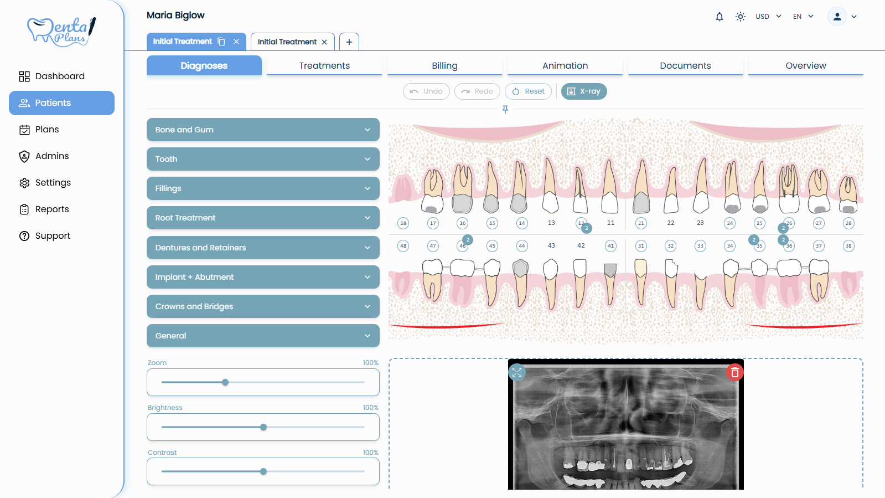This screenshot has height=498, width=885.
Task: Go to Dashboard in sidebar
Action: click(x=60, y=76)
